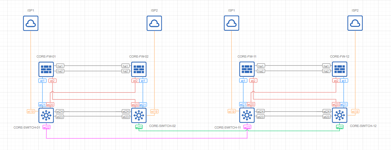Screen dimensions: 391x150
Task: Click ISP1 cloud linked to CORE-SWITCH-11
Action: [x=231, y=23]
